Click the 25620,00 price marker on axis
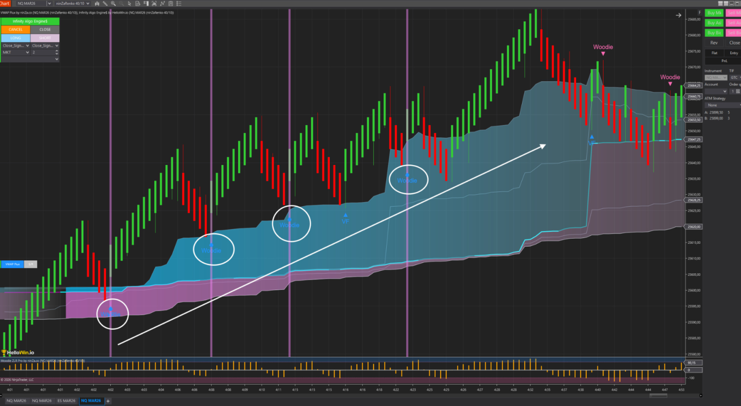Viewport: 741px width, 406px height. (694, 227)
